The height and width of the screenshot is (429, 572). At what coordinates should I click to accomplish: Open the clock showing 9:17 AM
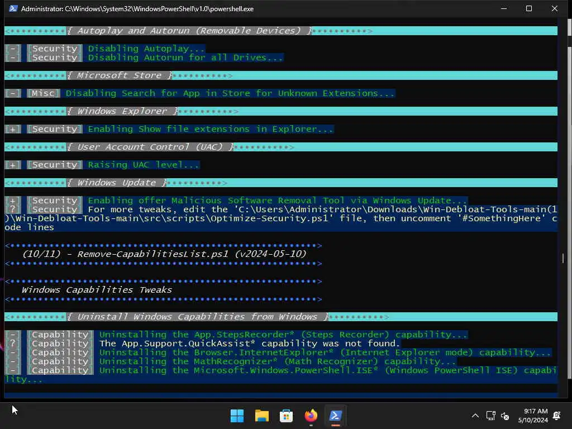[533, 416]
